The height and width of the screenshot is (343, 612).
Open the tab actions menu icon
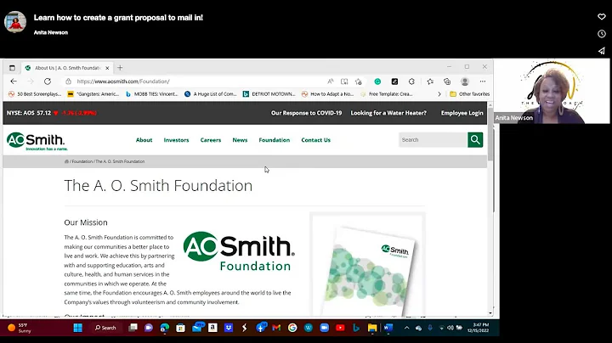(x=12, y=68)
